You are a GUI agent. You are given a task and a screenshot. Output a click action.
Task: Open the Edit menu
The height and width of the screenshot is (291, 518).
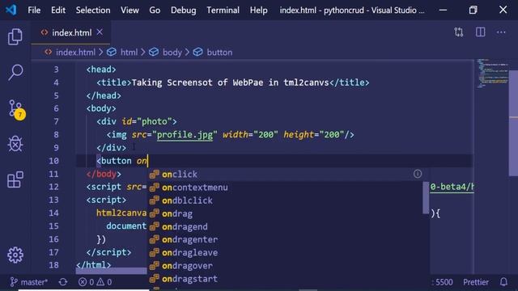point(58,11)
